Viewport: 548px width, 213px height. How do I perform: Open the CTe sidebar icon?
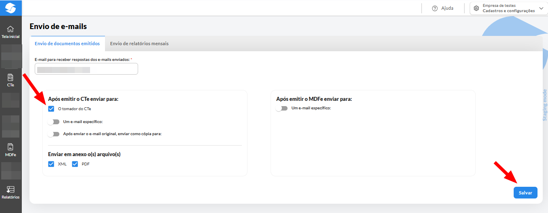click(x=10, y=77)
